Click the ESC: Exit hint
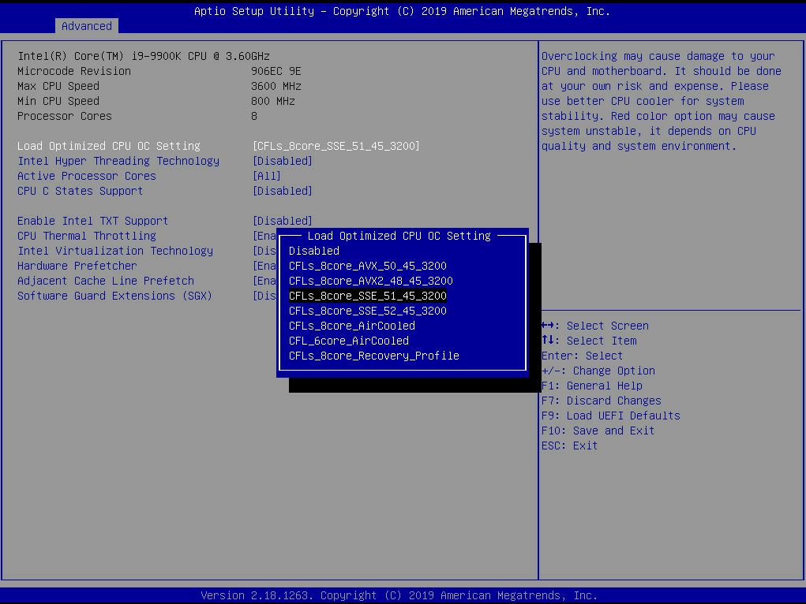This screenshot has width=806, height=604. click(x=569, y=446)
